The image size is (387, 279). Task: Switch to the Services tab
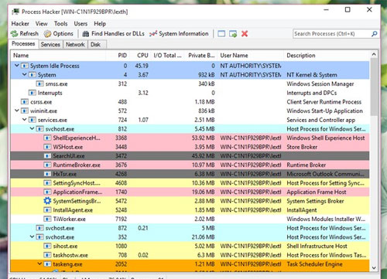tap(50, 45)
